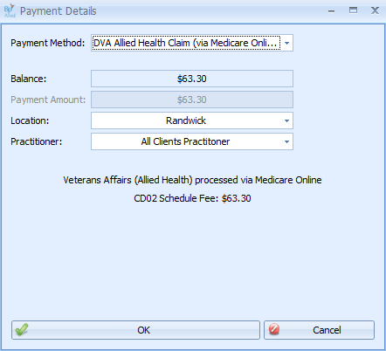Click the Balance field showing $63.30
The width and height of the screenshot is (386, 351).
(192, 79)
